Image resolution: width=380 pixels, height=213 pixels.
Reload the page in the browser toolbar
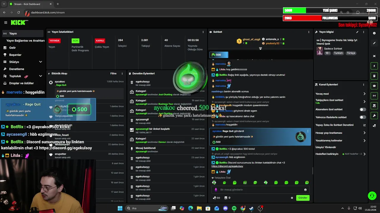[x=18, y=12]
